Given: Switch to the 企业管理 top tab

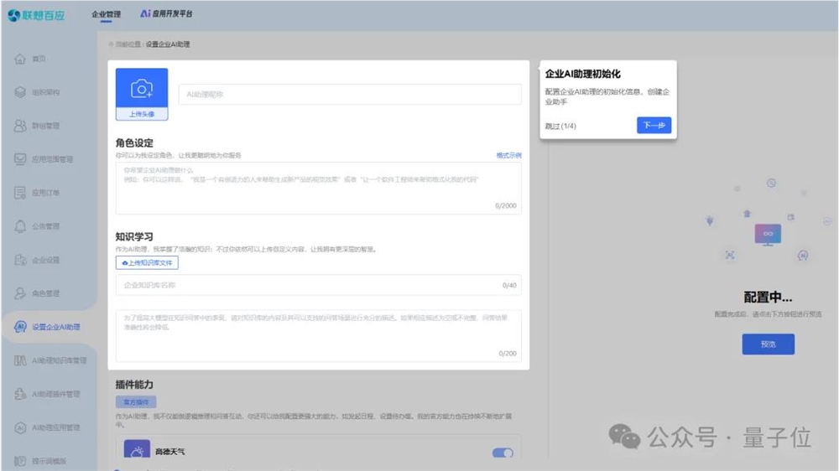Looking at the screenshot, I should tap(106, 14).
